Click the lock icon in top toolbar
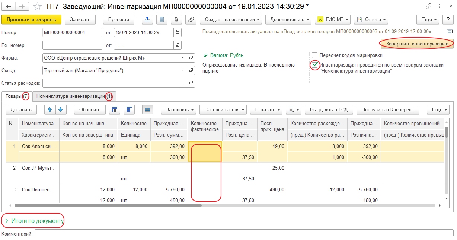 (176, 19)
